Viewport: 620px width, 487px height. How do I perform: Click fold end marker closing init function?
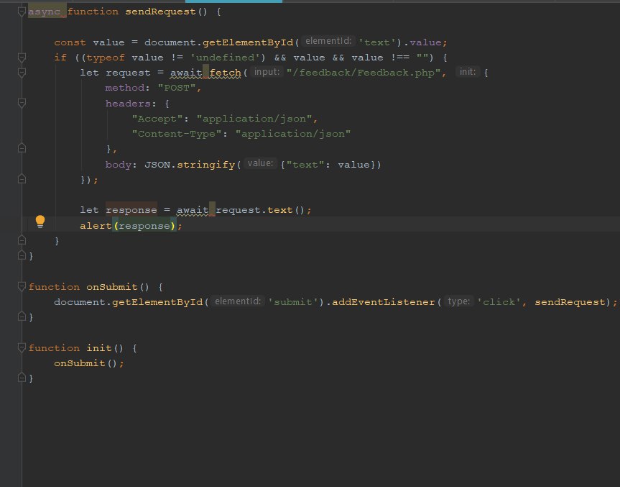tap(22, 378)
